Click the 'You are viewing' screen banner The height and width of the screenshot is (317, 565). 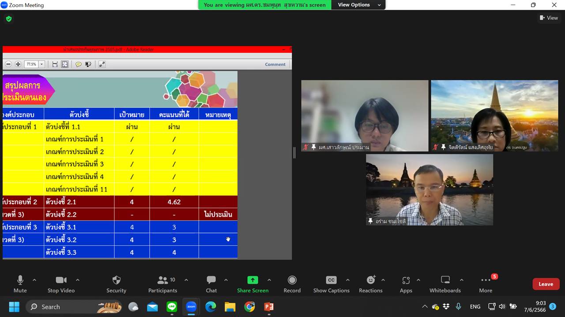tap(265, 5)
